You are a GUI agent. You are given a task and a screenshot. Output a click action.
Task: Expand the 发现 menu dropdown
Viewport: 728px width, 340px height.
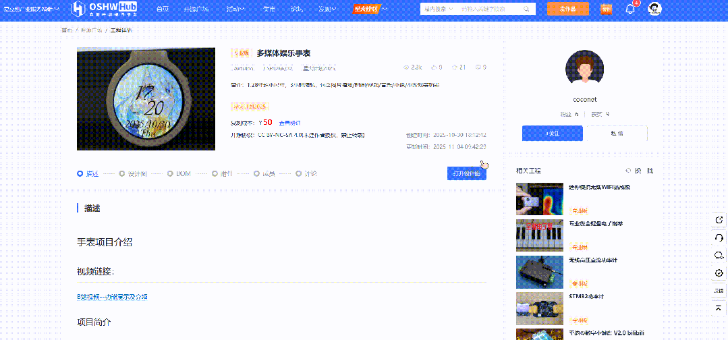[328, 9]
